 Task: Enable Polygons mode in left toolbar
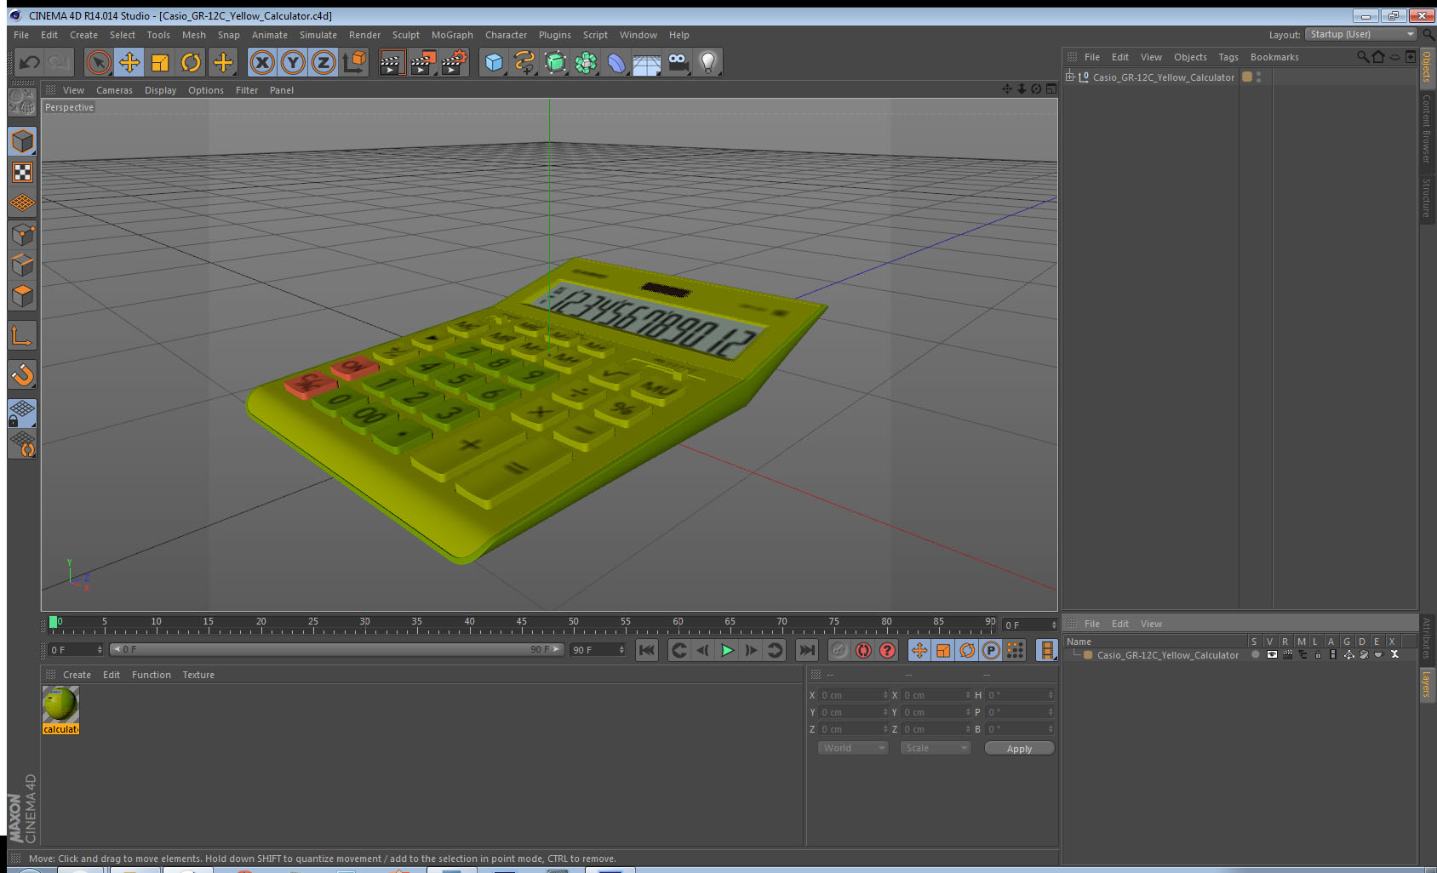pos(22,295)
